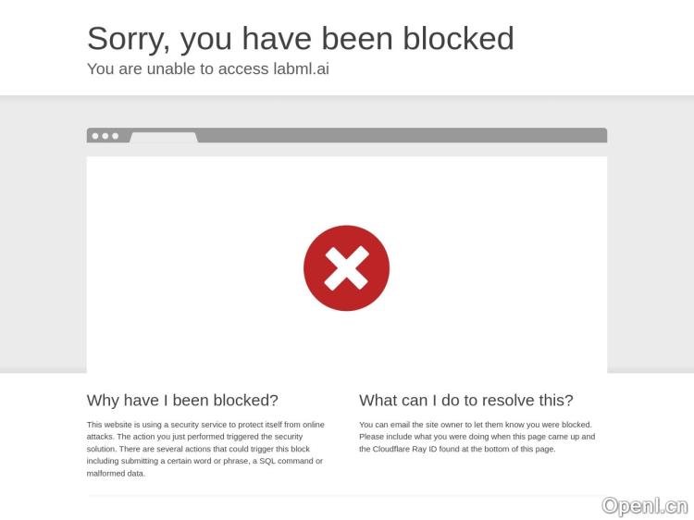Viewport: 694px width, 520px height.
Task: Click the third white dot in browser illustration
Action: tap(116, 136)
